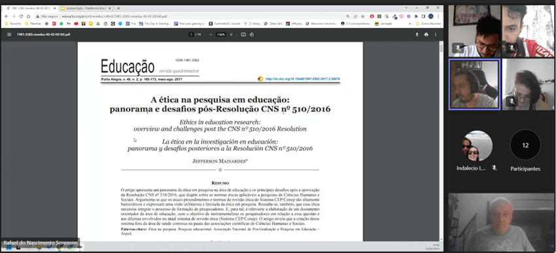The width and height of the screenshot is (556, 253).
Task: Click the PDF page number field
Action: [192, 35]
